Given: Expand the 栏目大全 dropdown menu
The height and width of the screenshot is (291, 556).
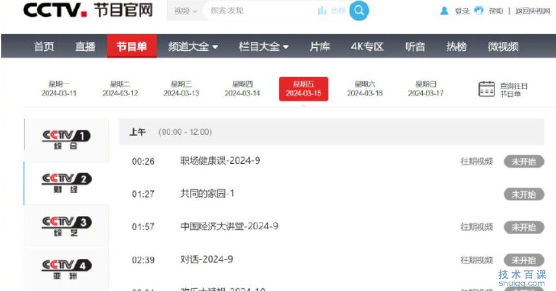Looking at the screenshot, I should (264, 46).
